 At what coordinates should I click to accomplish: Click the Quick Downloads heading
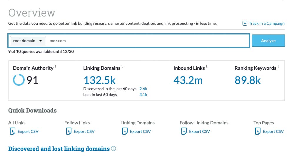(x=32, y=110)
